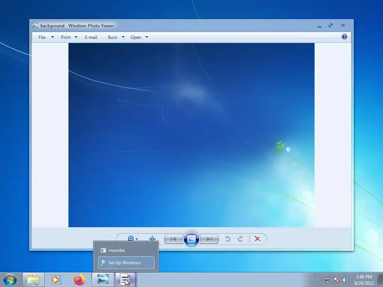Click the Show Desktop strip

[x=380, y=280]
